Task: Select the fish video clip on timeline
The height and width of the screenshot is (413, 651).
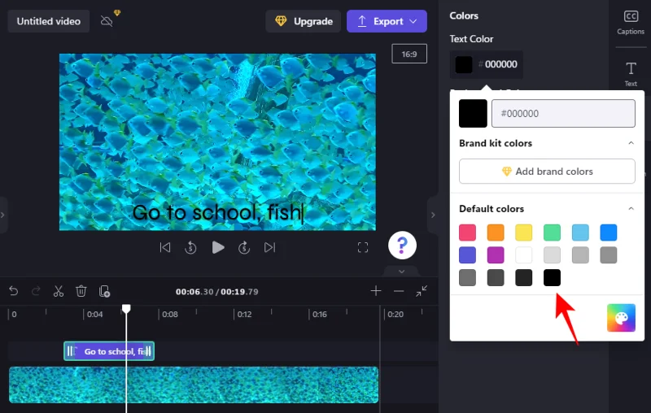Action: pos(194,385)
